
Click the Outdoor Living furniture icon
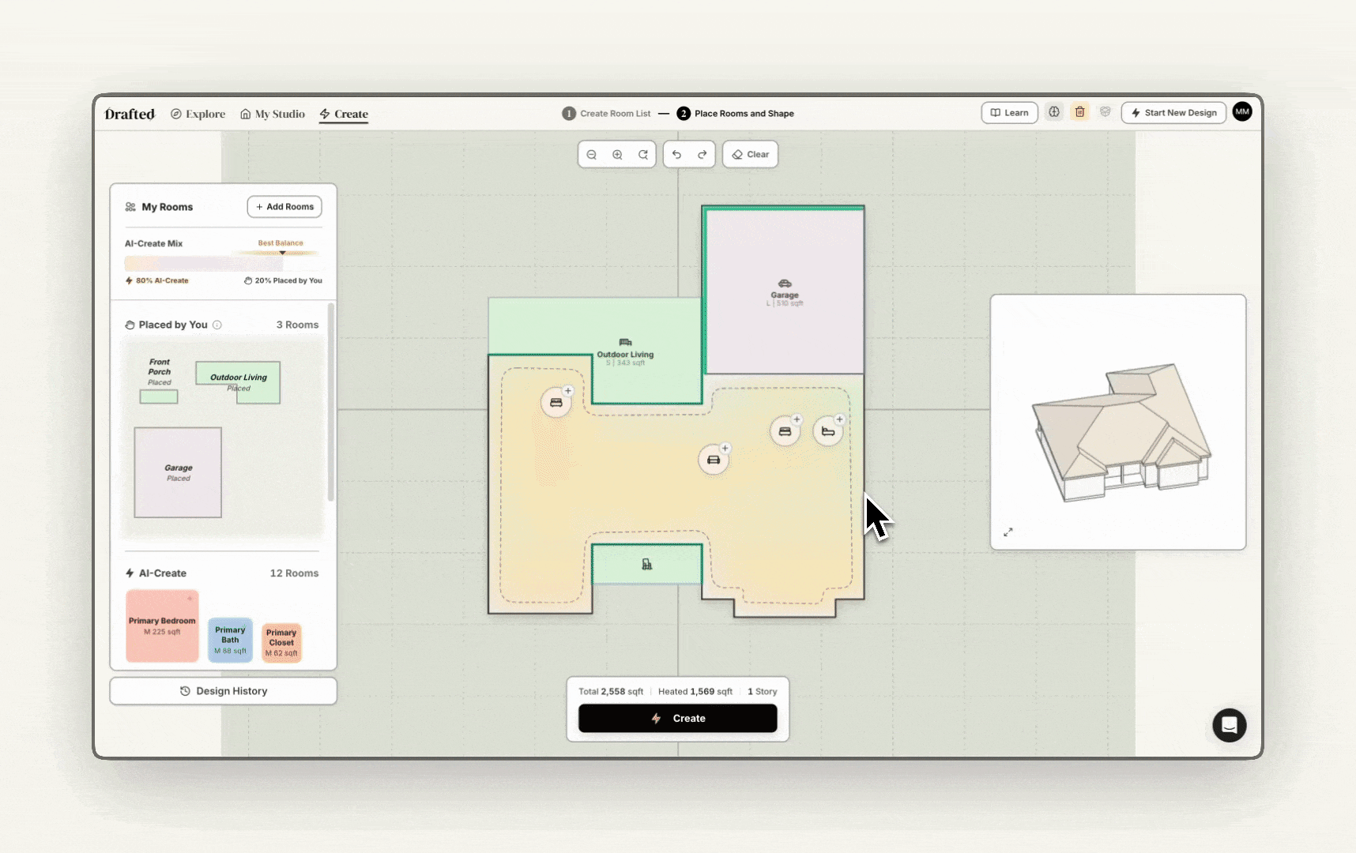[625, 343]
